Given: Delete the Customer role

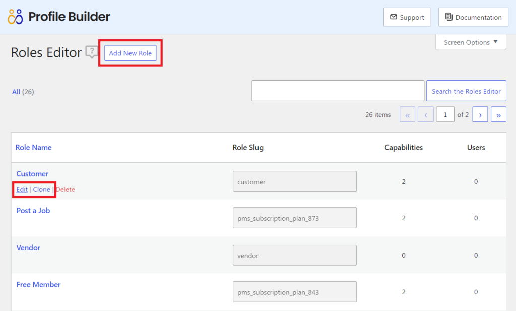Looking at the screenshot, I should pos(66,189).
